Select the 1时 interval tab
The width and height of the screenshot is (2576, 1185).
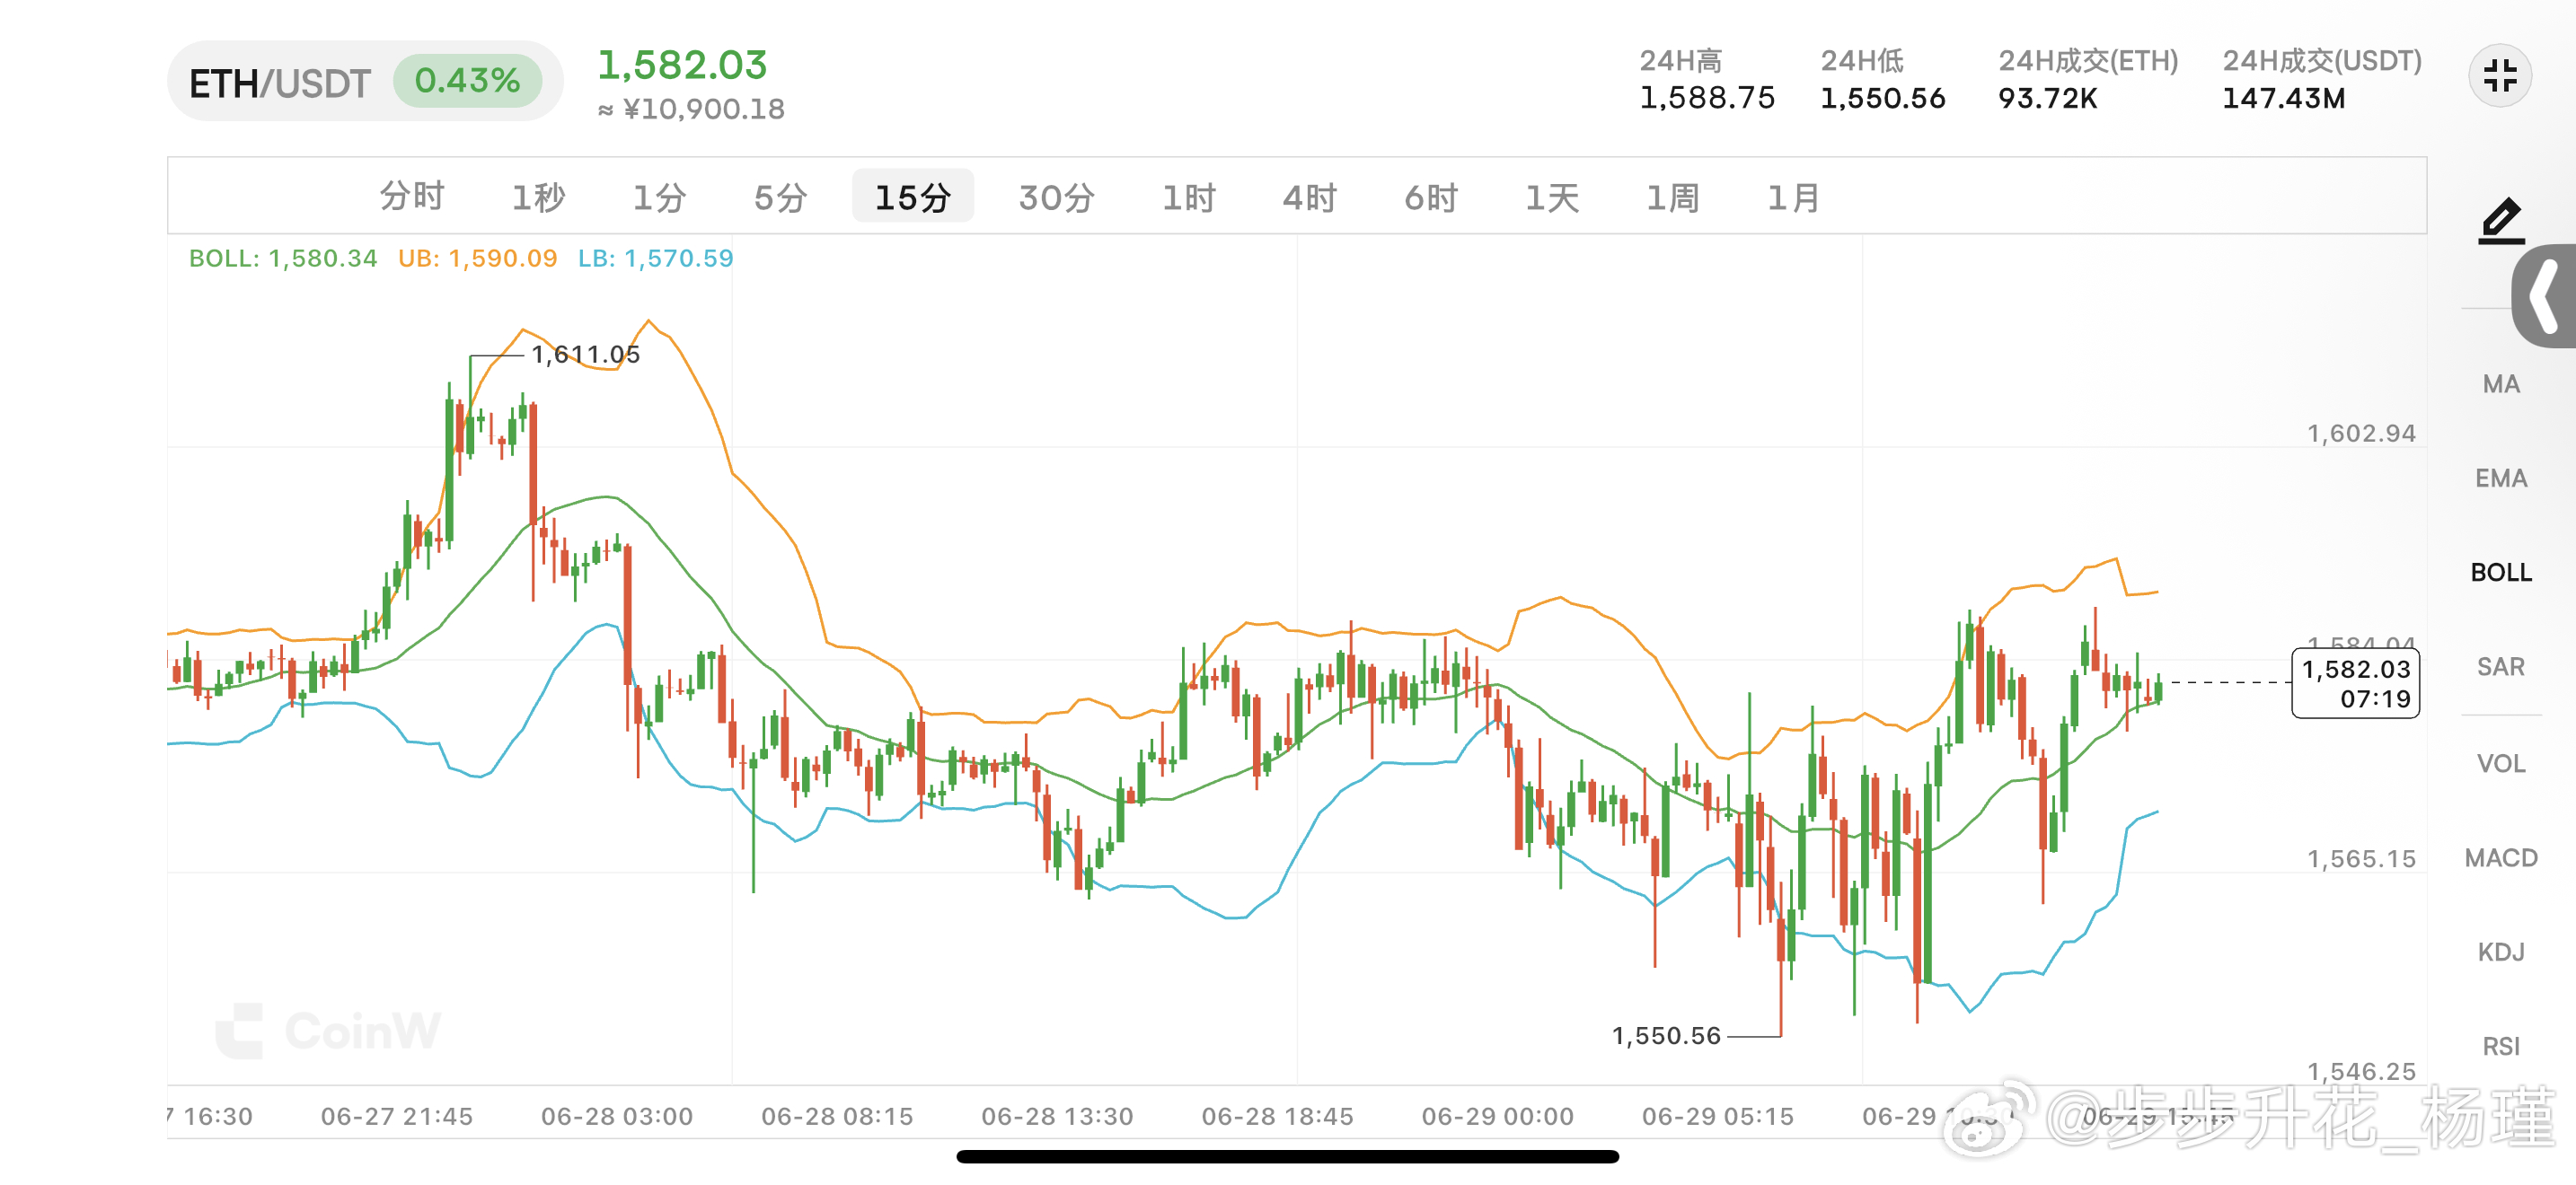tap(1188, 197)
